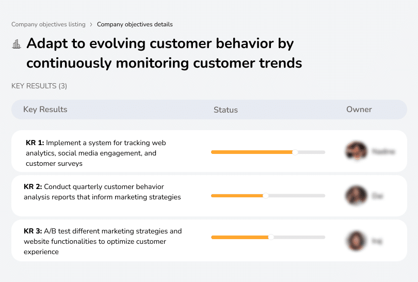Viewport: 418px width, 282px height.
Task: Open Company objectives listing breadcrumb
Action: point(49,24)
